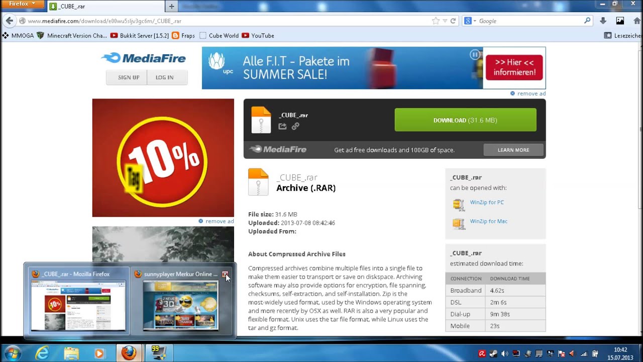Click the clock showing 10:42
Image resolution: width=643 pixels, height=362 pixels.
620,350
